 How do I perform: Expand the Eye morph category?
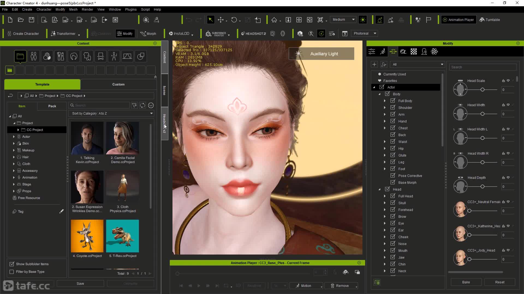385,223
